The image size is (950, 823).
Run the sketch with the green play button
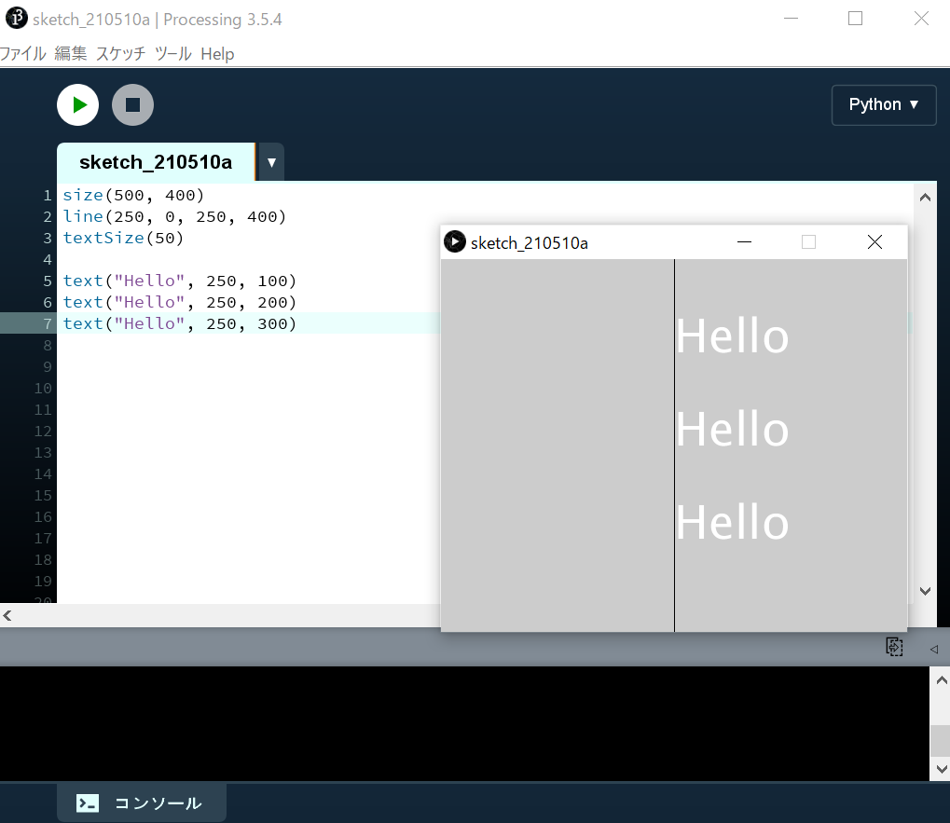pyautogui.click(x=77, y=104)
